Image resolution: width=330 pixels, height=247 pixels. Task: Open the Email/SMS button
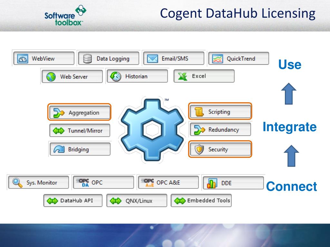174,59
